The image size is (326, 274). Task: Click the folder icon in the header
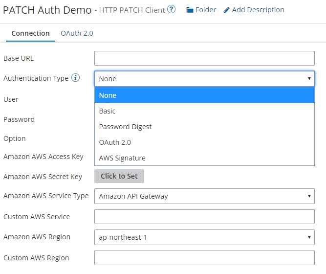(x=190, y=10)
